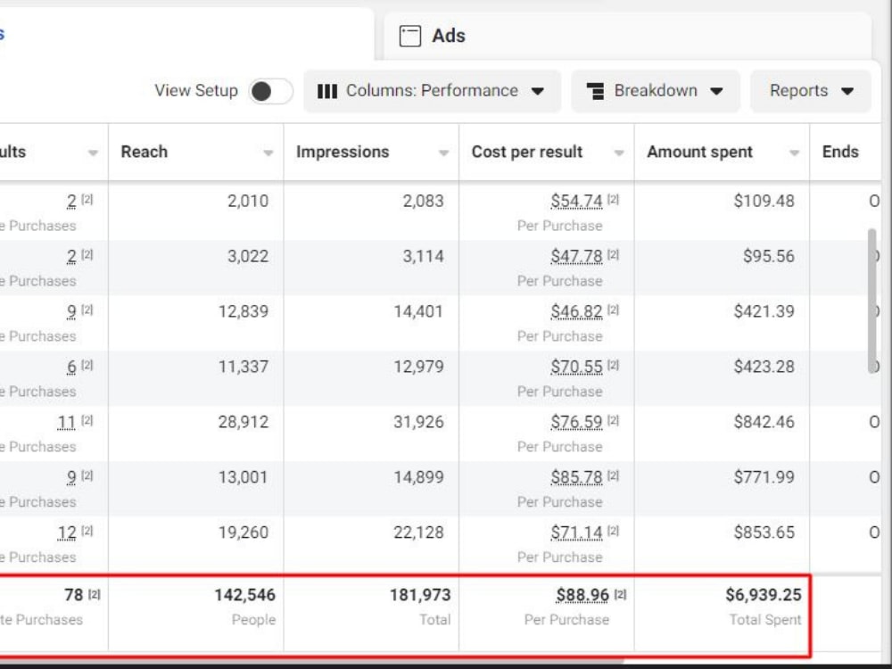Click the $76.59 cost per result link
Viewport: 892px width, 669px height.
tap(576, 422)
